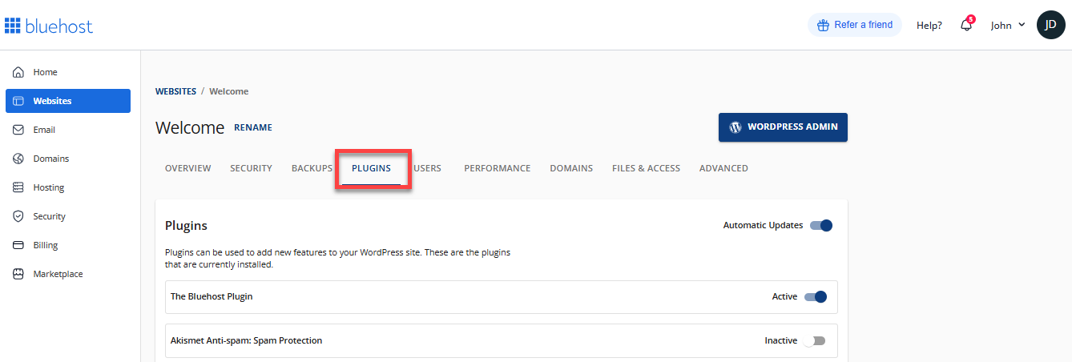Viewport: 1072px width, 362px height.
Task: Toggle Automatic Updates switch
Action: pos(821,226)
